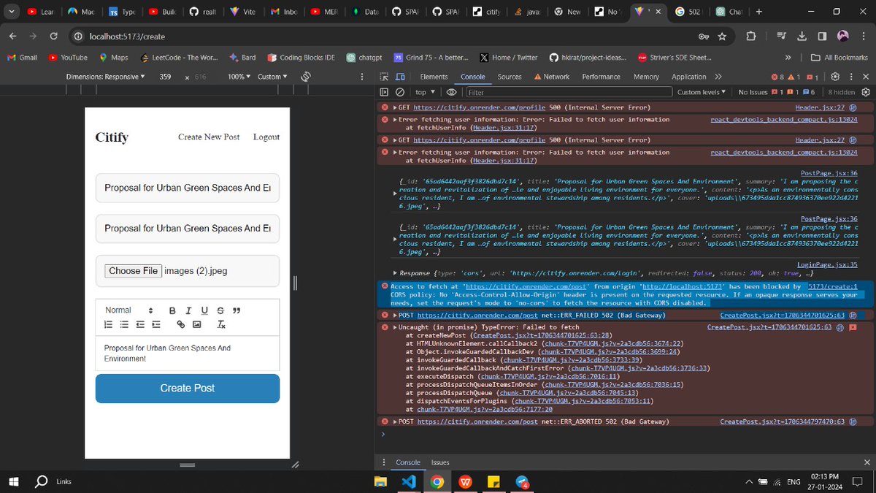Switch to the Network tab in DevTools
876x493 pixels.
tap(557, 76)
